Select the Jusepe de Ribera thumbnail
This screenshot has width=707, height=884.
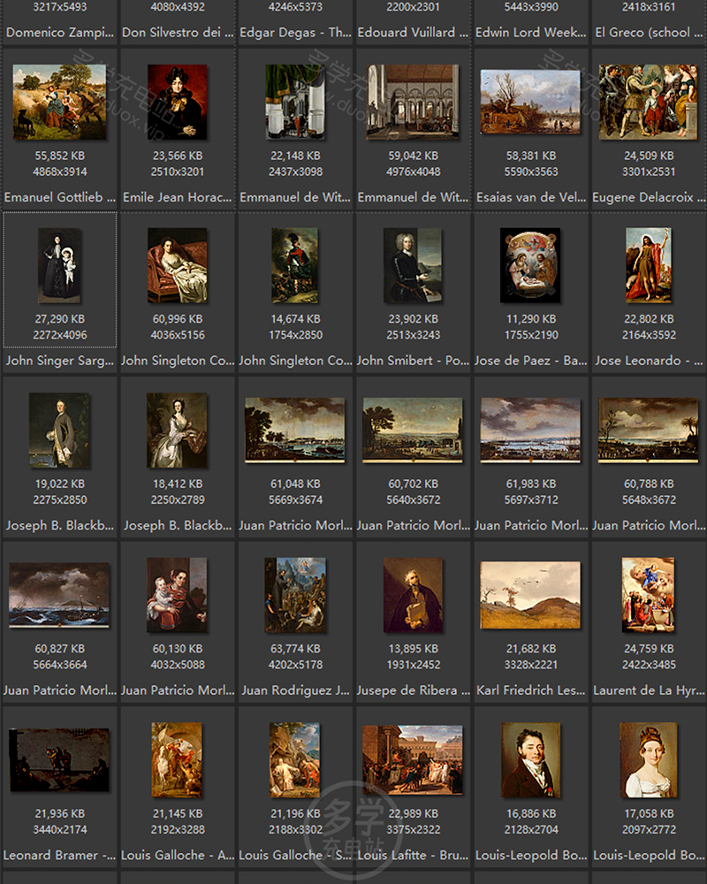click(x=413, y=595)
